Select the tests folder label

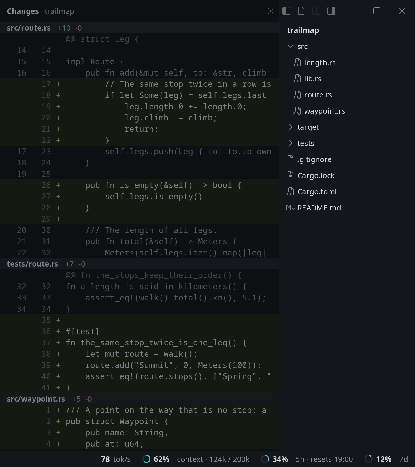306,143
